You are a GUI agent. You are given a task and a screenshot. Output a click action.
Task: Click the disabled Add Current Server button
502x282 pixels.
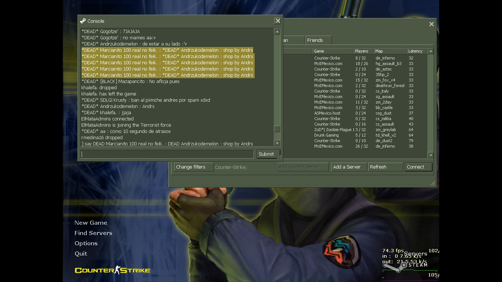click(302, 167)
